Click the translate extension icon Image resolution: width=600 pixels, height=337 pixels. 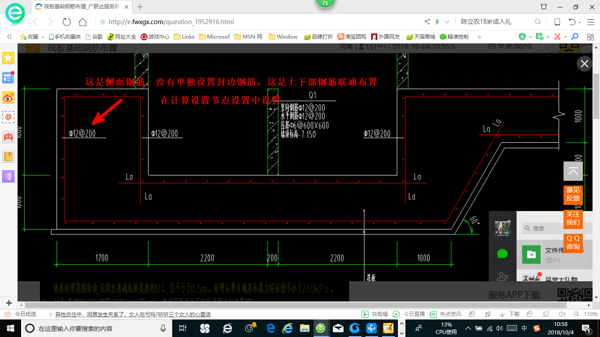tap(540, 37)
